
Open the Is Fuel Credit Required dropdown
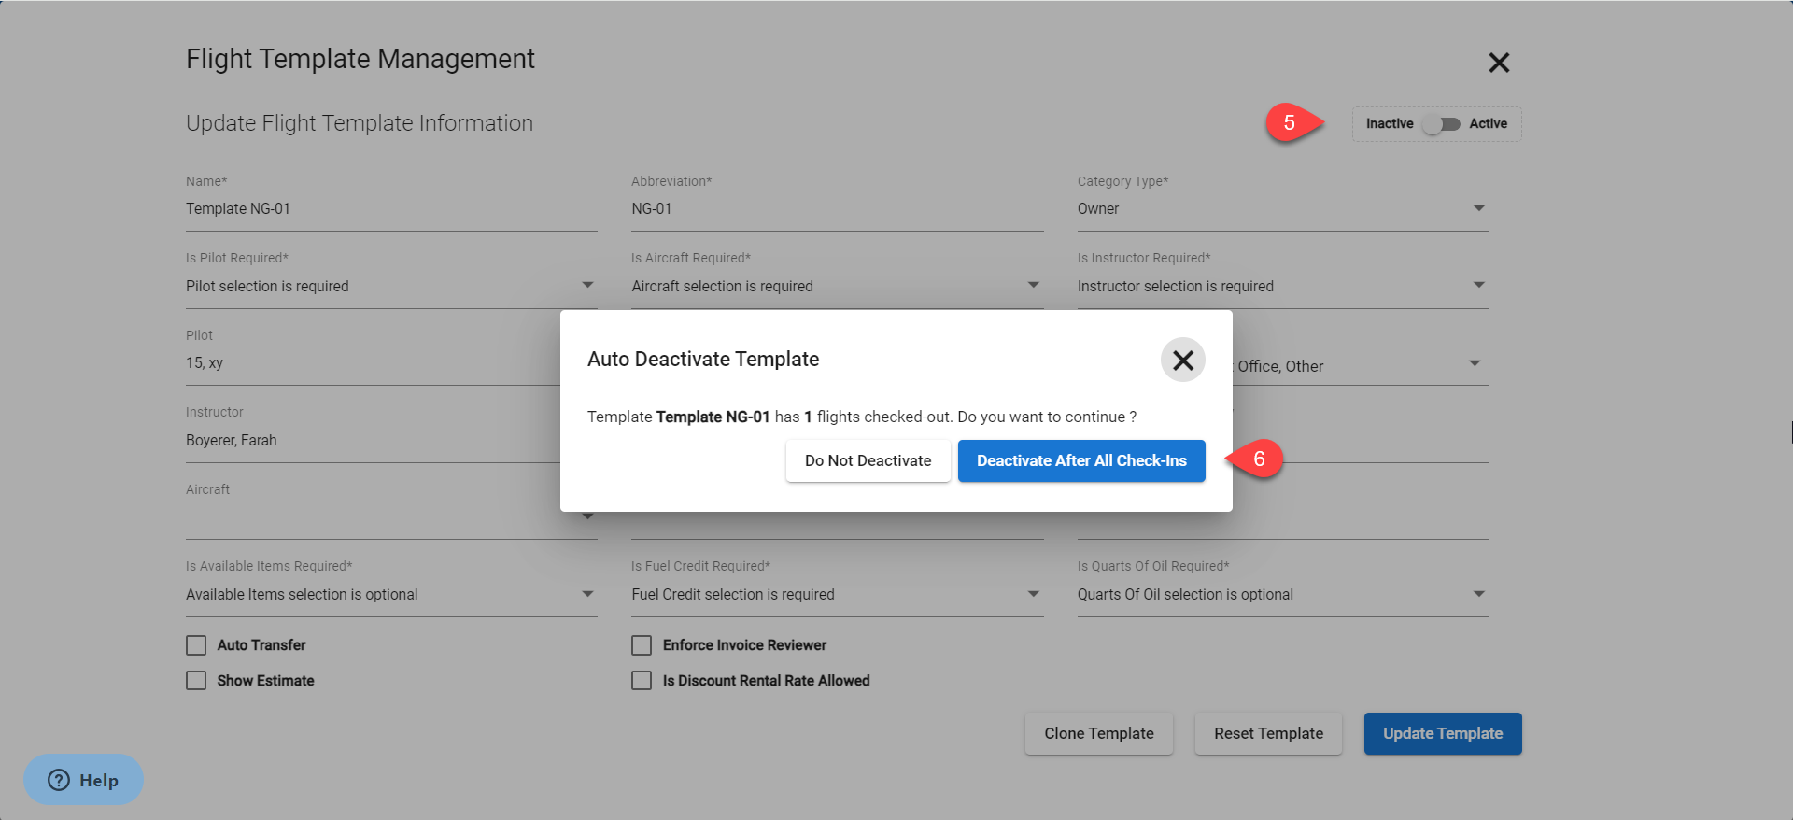coord(836,595)
